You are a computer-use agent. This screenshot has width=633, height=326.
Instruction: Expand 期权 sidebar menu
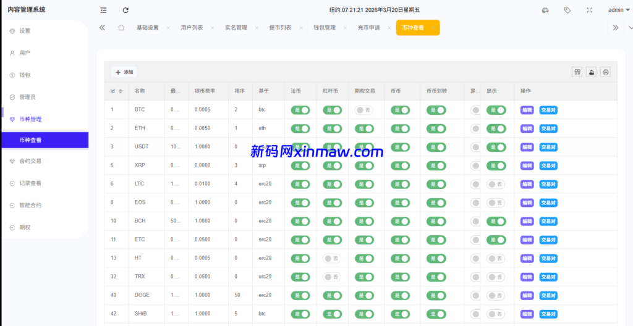pyautogui.click(x=45, y=227)
